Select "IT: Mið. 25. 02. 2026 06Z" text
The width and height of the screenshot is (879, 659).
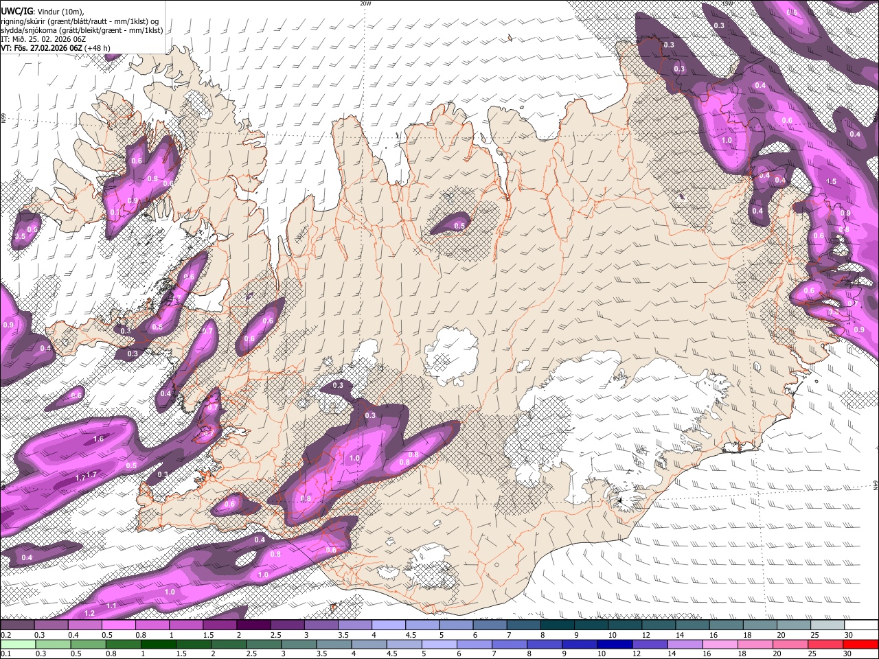[x=43, y=40]
